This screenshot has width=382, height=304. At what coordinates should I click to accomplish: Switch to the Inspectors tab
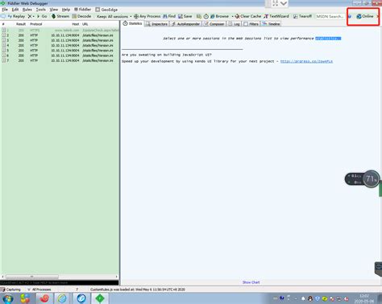click(157, 24)
